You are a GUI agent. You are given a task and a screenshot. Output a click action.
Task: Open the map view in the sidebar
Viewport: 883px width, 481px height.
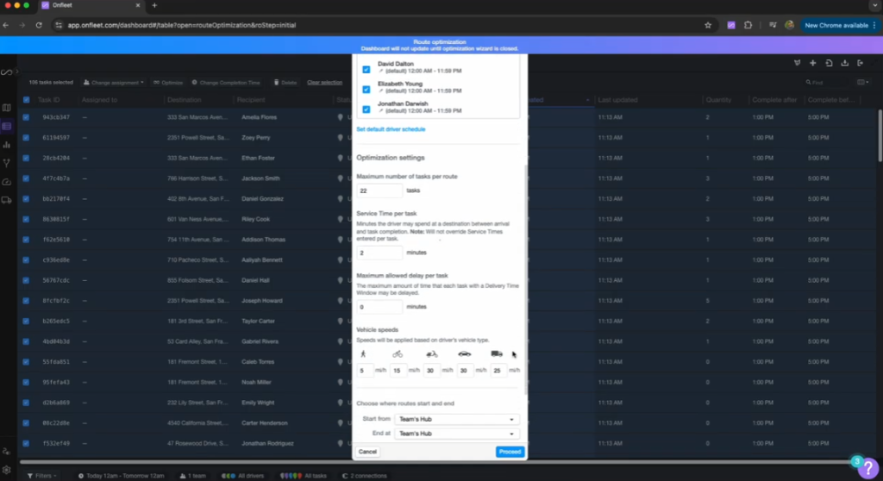pyautogui.click(x=7, y=108)
